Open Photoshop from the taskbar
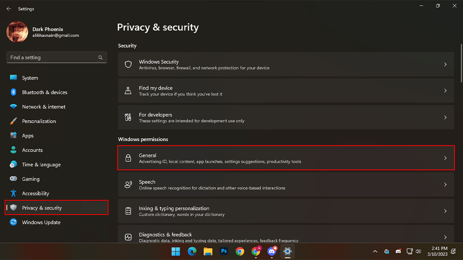The width and height of the screenshot is (463, 260). tap(224, 252)
